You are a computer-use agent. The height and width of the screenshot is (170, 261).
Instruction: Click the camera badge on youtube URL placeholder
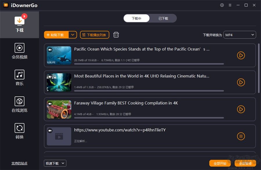50,131
